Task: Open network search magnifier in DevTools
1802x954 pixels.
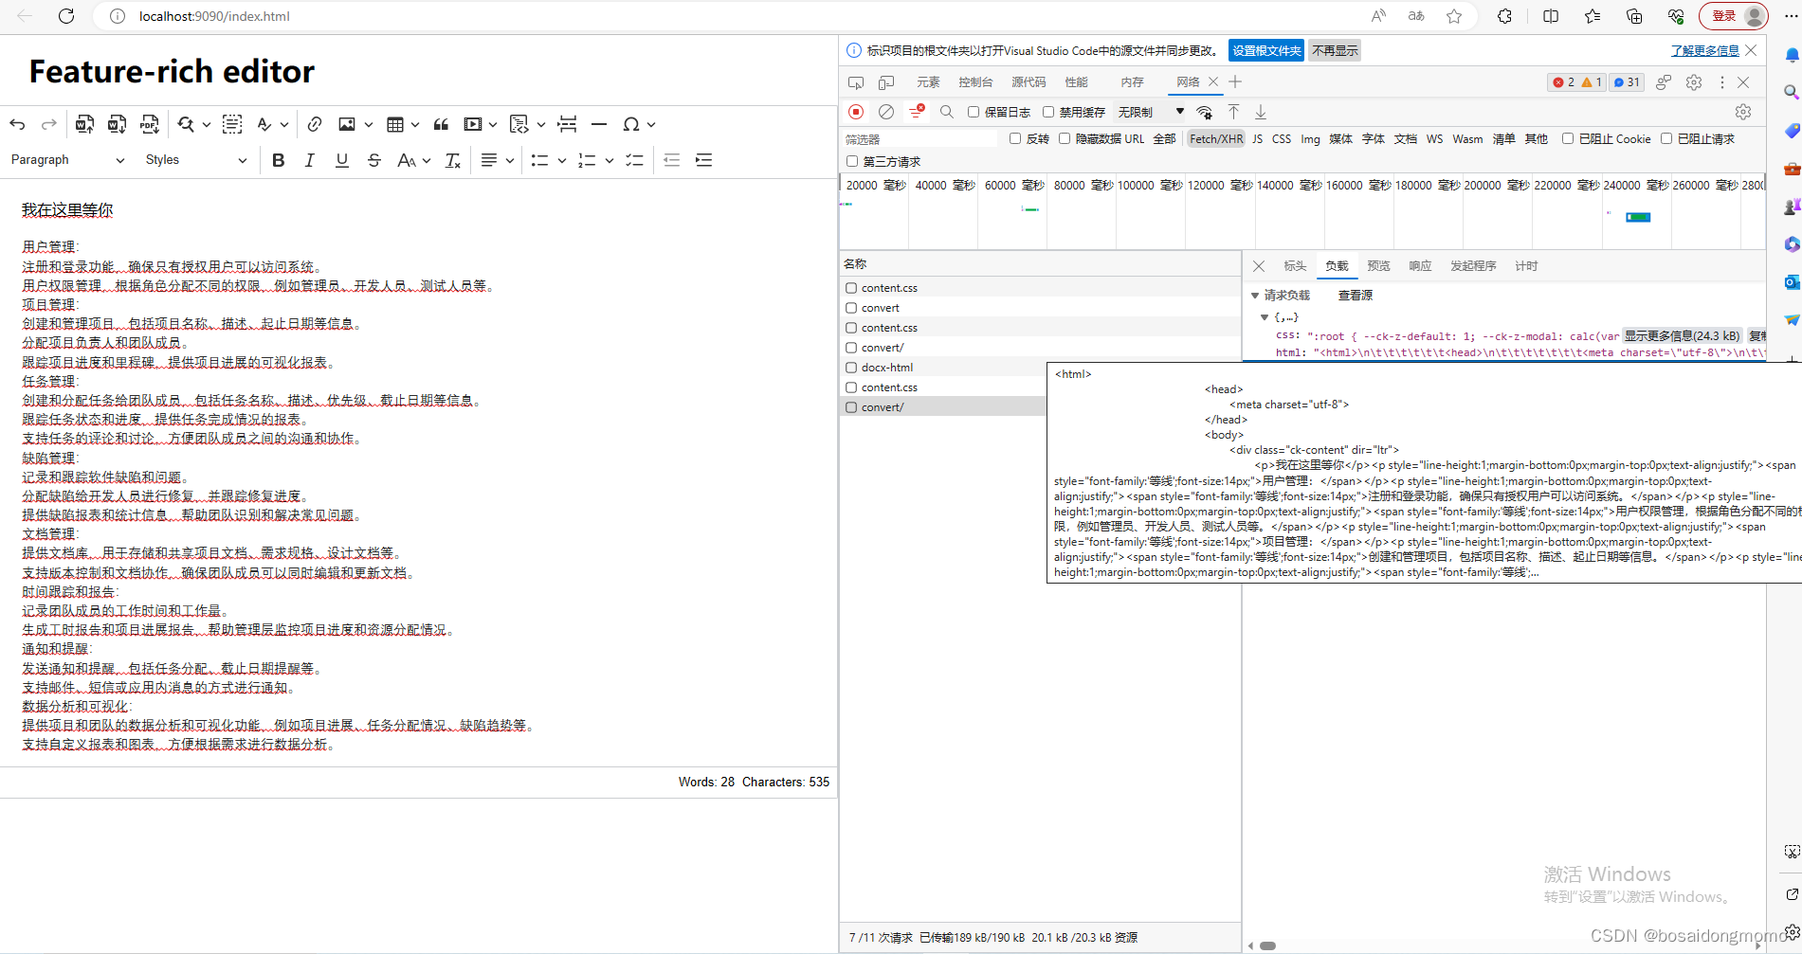Action: click(946, 112)
